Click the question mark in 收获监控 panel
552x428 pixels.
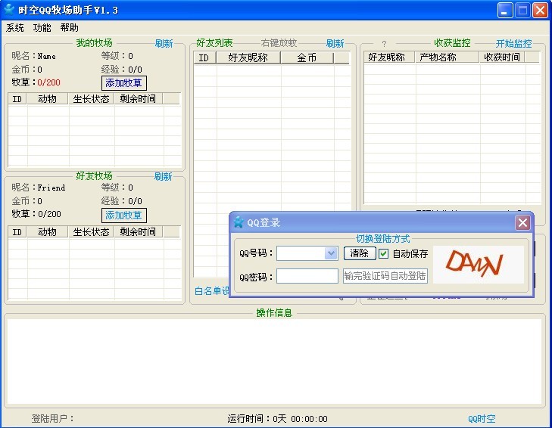384,44
